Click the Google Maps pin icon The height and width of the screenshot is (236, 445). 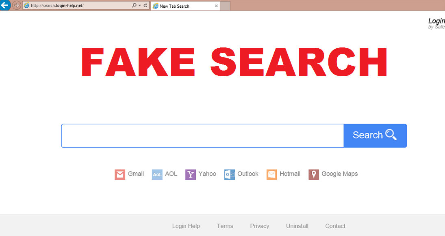pos(314,174)
